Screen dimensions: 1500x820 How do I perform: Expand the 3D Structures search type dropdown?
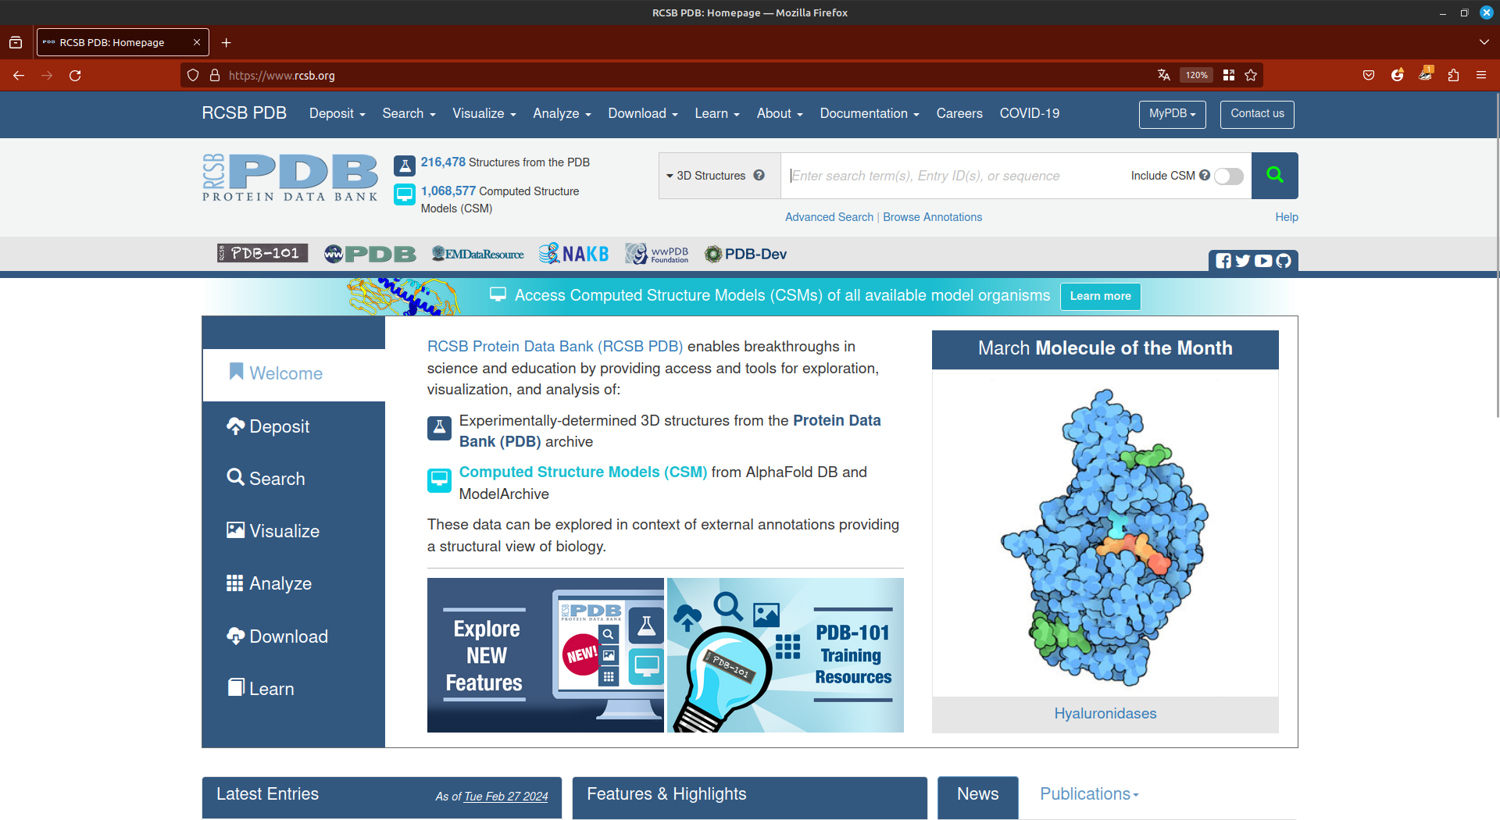pyautogui.click(x=705, y=176)
